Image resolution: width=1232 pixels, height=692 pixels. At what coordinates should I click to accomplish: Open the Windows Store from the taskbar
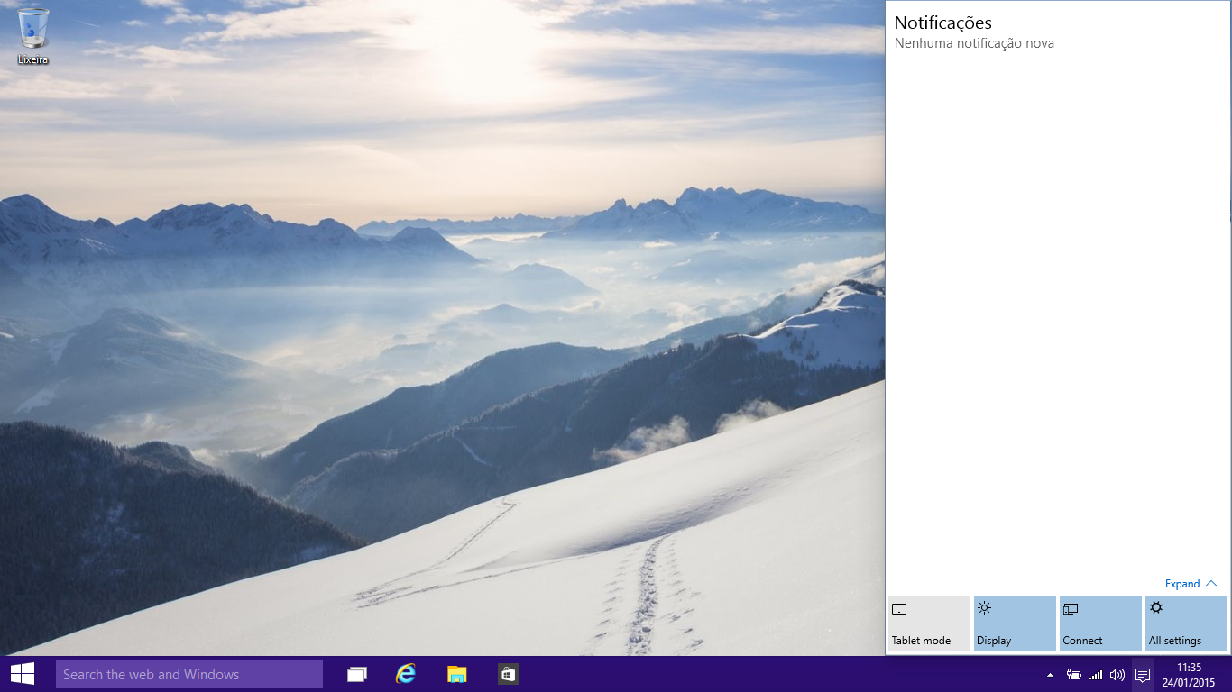(508, 674)
